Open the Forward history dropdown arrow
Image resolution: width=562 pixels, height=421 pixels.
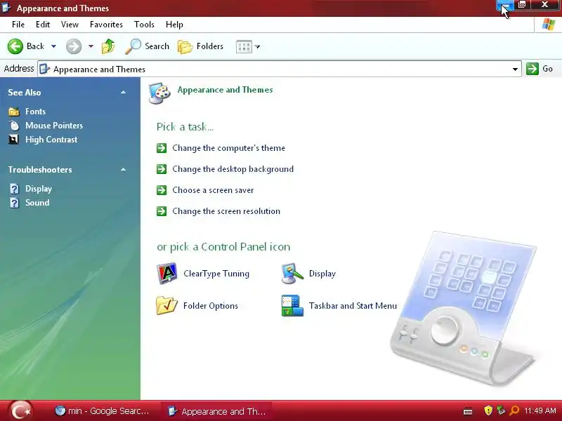click(x=91, y=46)
